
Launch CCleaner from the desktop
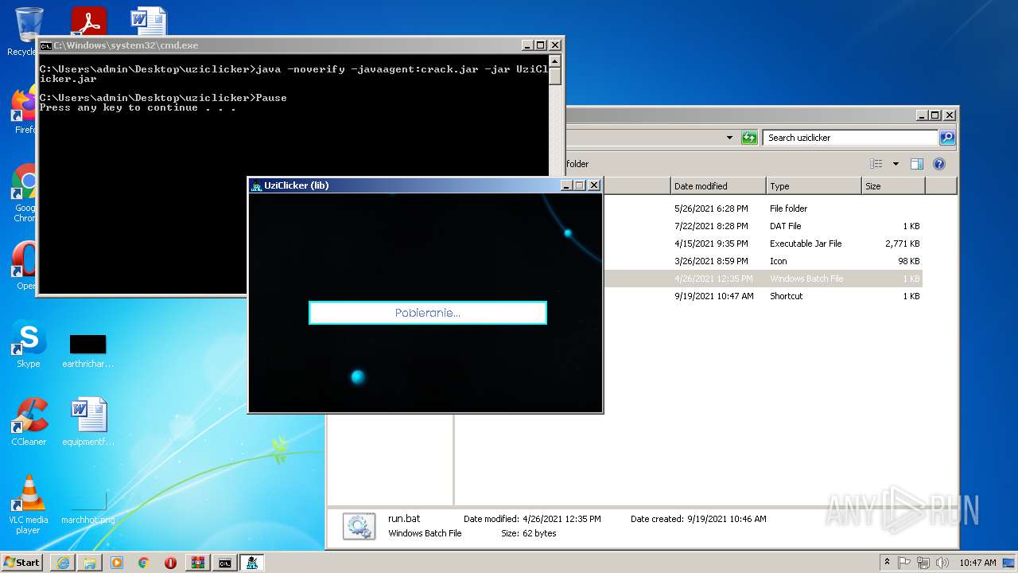pyautogui.click(x=29, y=422)
